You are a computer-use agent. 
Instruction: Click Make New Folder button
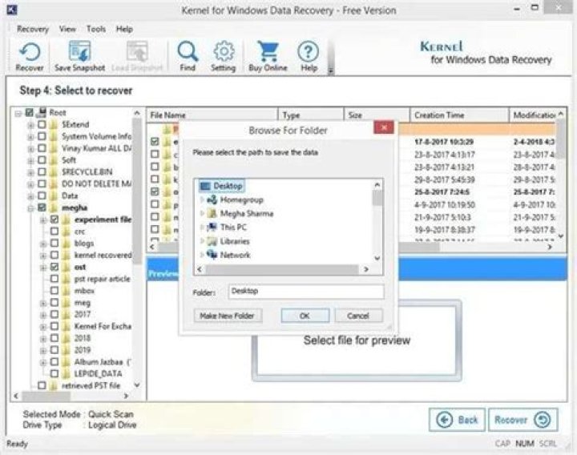coord(228,316)
